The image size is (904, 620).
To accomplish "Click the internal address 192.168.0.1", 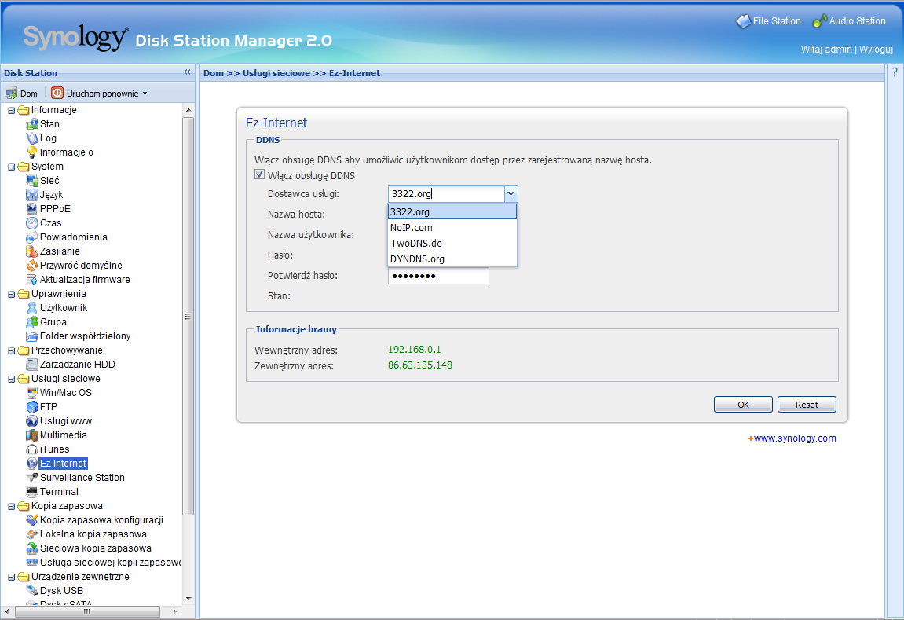I will pyautogui.click(x=415, y=350).
